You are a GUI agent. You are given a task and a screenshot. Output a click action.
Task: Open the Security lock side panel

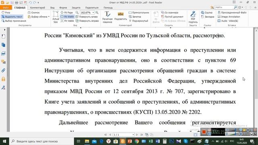pos(3,79)
